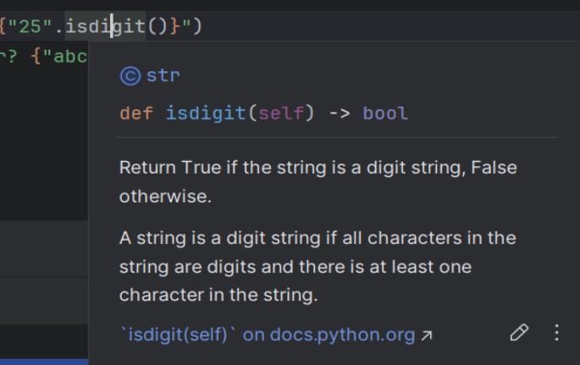Viewport: 580px width, 365px height.
Task: Open isdigit(self) on docs.python.org link
Action: pyautogui.click(x=268, y=335)
